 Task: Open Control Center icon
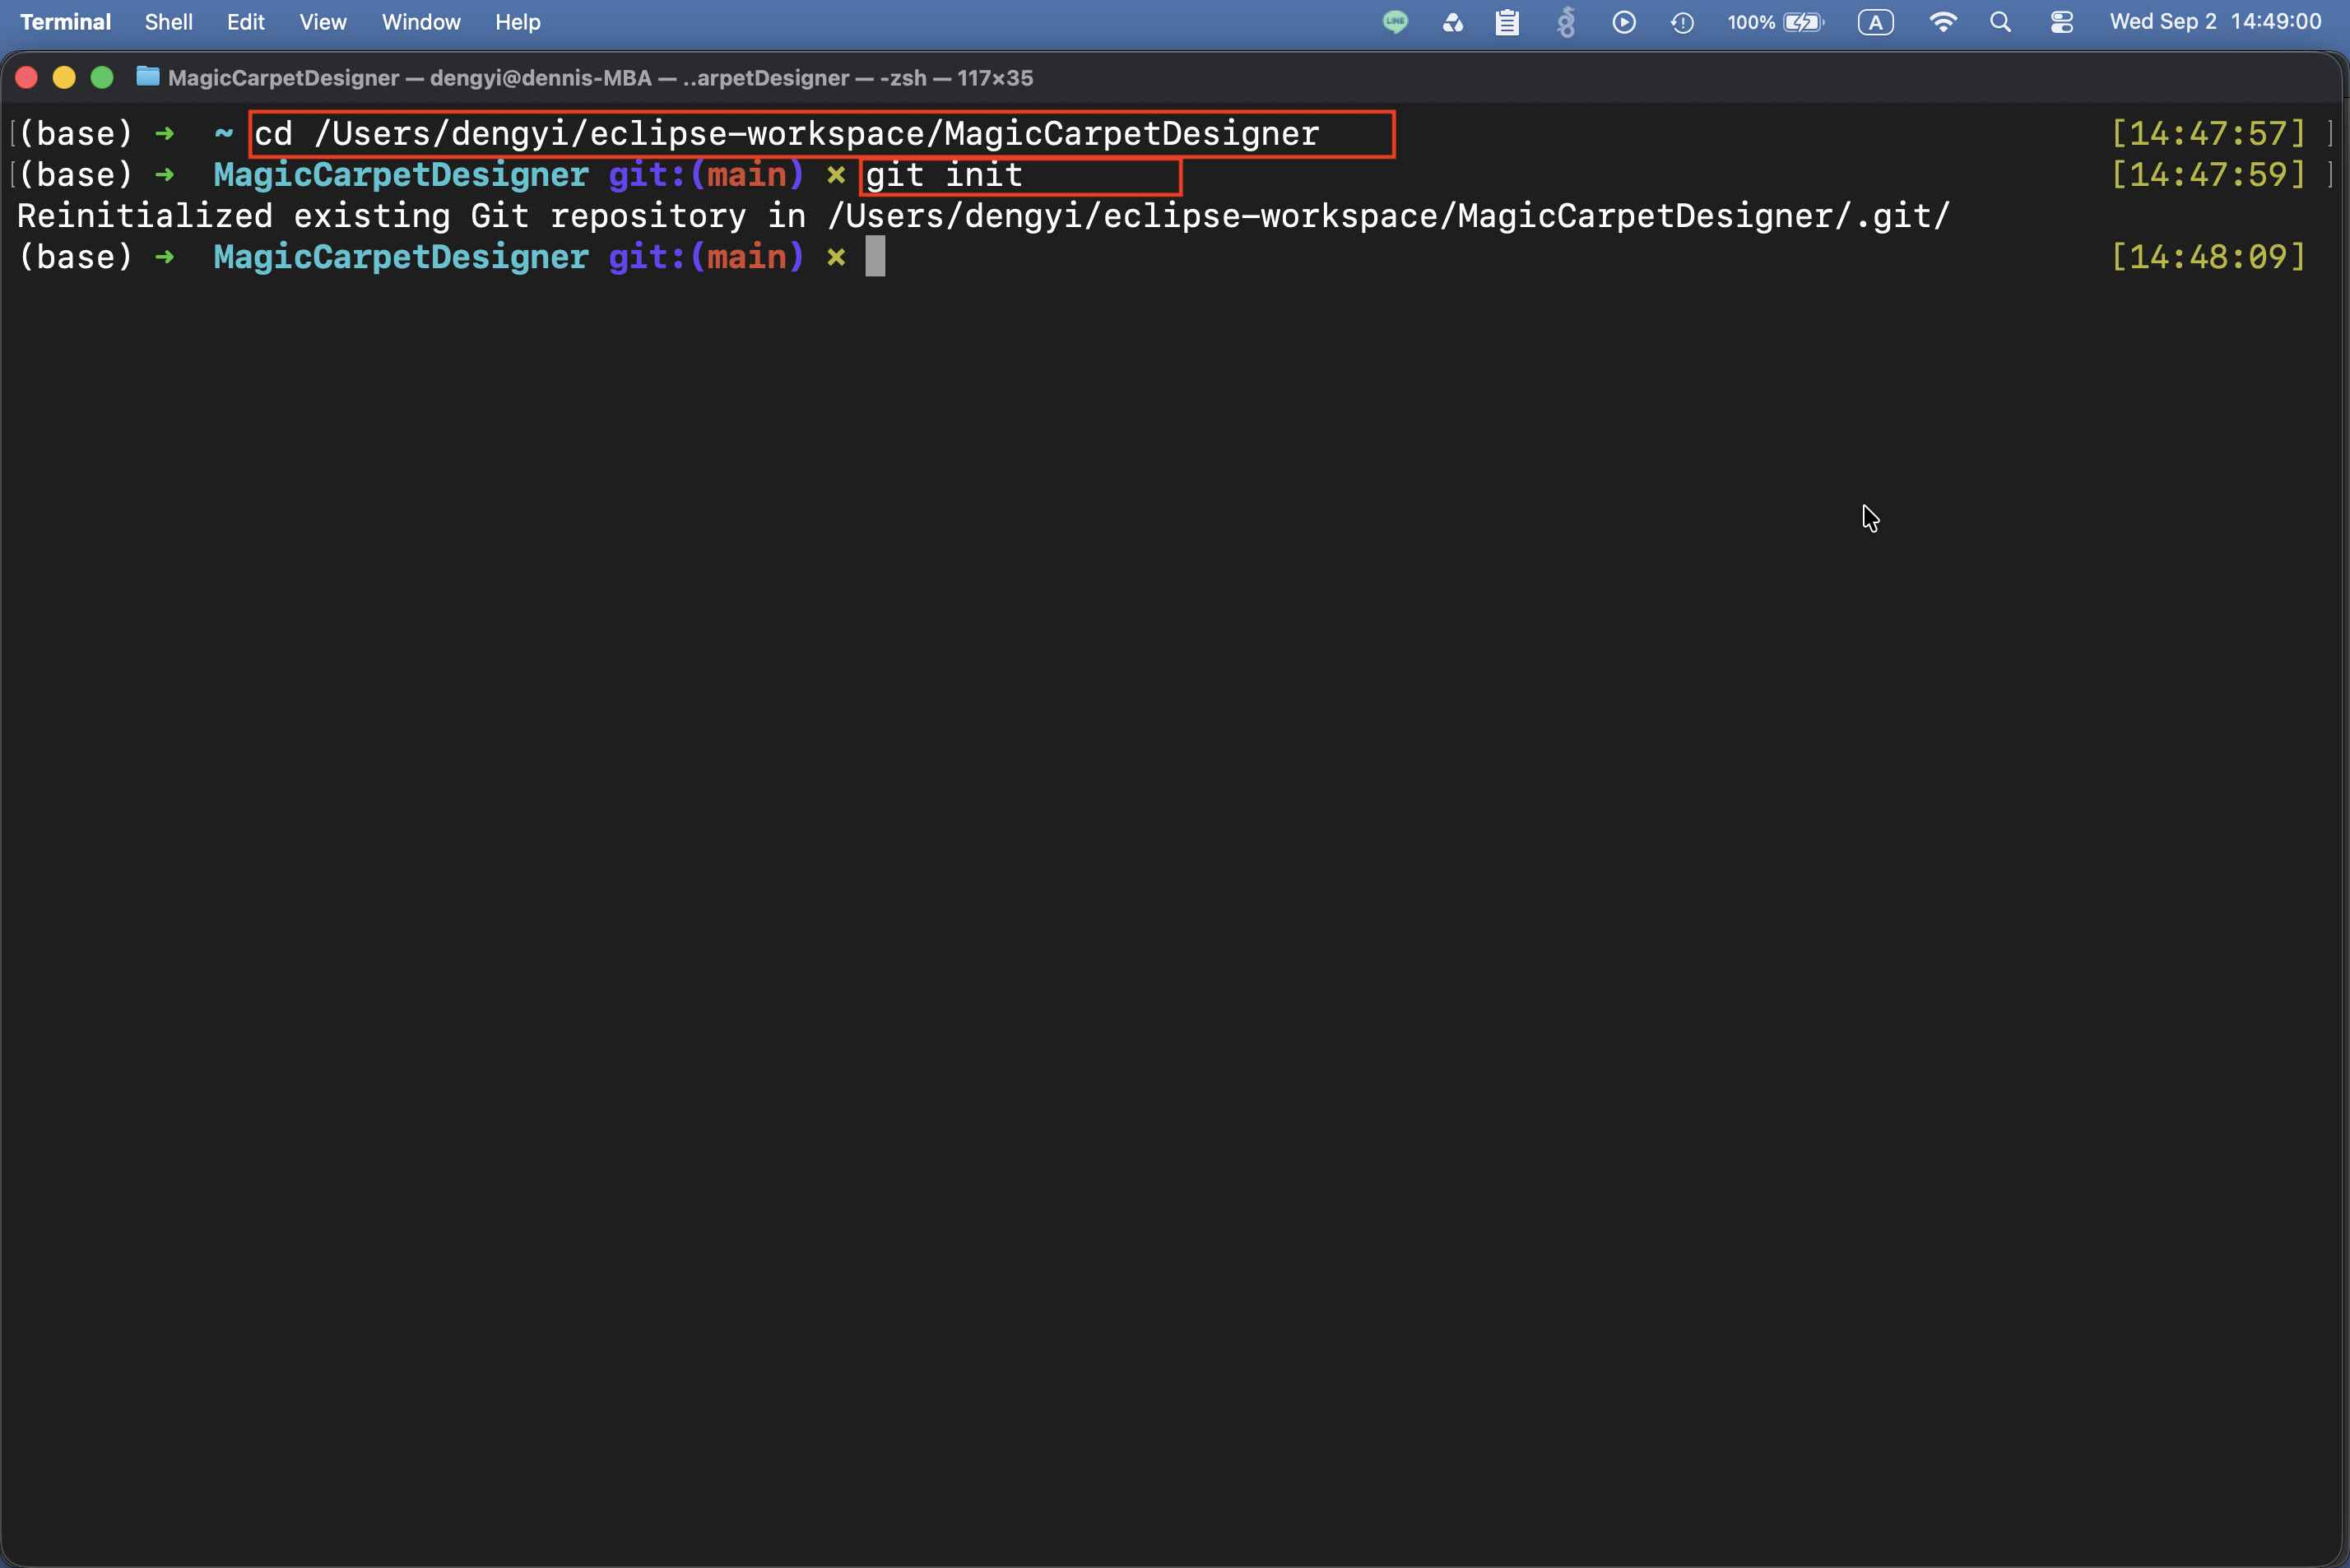(x=2061, y=22)
